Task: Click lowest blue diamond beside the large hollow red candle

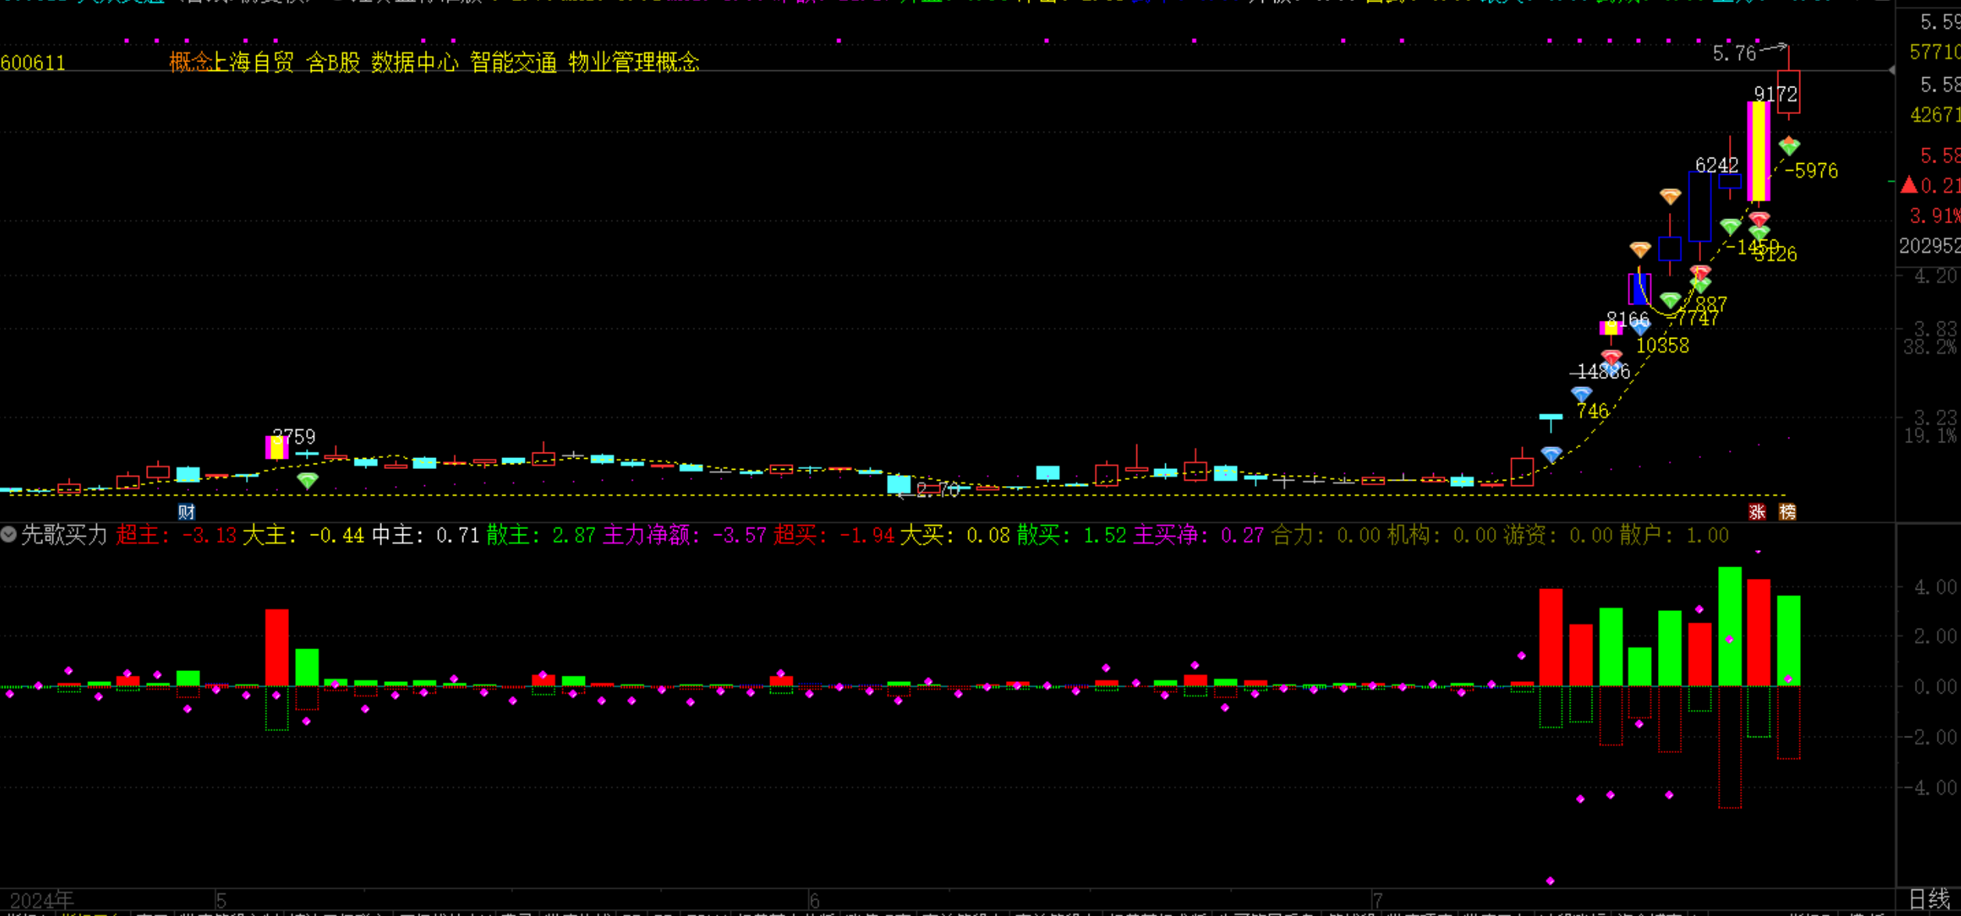Action: [1551, 455]
